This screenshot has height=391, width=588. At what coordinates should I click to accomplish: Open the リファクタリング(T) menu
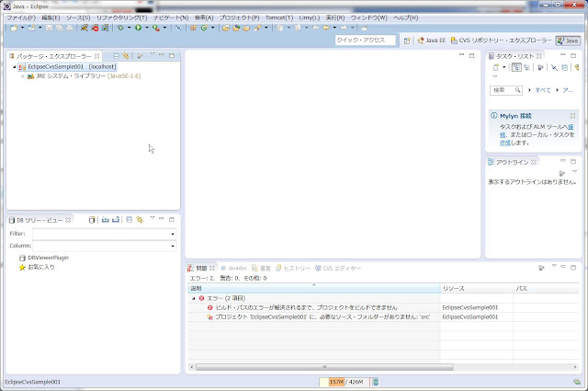tap(121, 17)
